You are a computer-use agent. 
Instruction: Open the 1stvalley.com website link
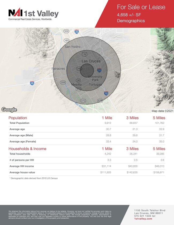pyautogui.click(x=143, y=219)
